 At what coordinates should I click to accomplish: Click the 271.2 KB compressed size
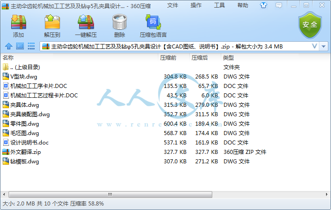click(x=206, y=162)
